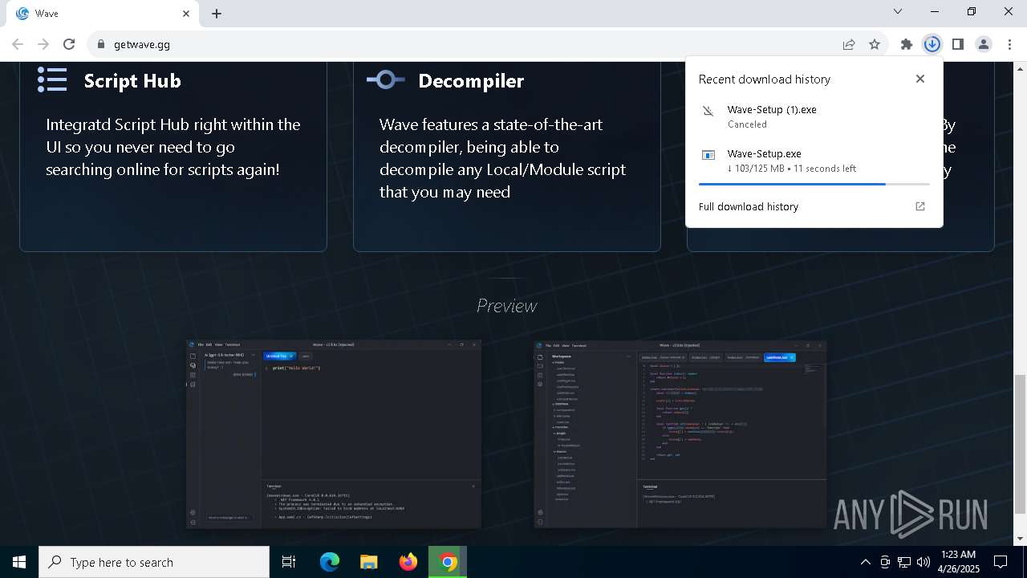Open a new tab with plus button
Viewport: 1027px width, 578px height.
tap(217, 14)
